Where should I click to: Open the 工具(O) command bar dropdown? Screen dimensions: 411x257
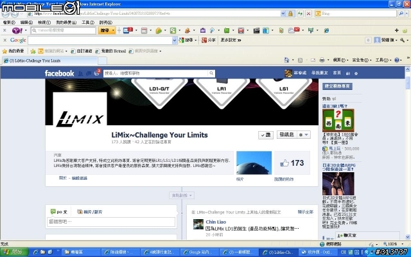coord(383,60)
